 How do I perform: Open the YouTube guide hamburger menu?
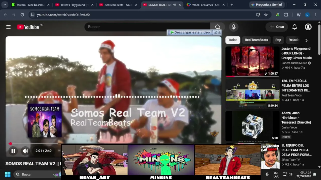click(9, 27)
